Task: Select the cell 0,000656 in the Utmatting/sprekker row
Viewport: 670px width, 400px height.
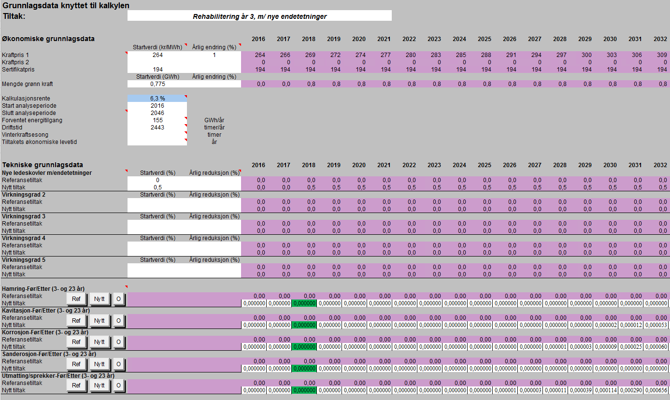Action: pos(656,390)
